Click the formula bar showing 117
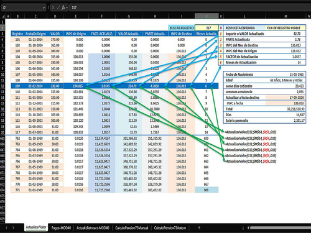Viewport: 311px width, 233px height. tap(190, 7)
